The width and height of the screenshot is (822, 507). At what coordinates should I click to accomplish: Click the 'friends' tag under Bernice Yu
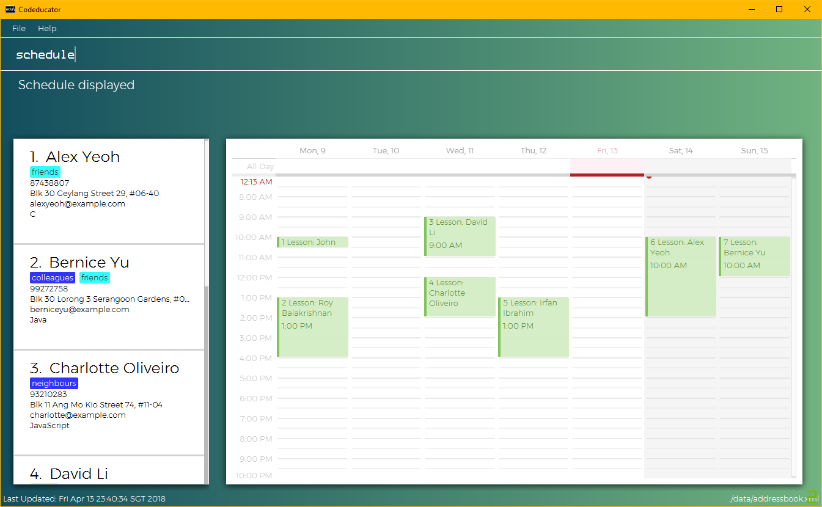tap(95, 278)
